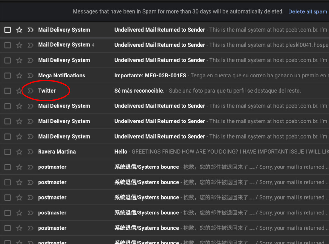Viewport: 329px width, 244px height.
Task: Open the 'Sé más reconocible.' email
Action: (x=139, y=91)
